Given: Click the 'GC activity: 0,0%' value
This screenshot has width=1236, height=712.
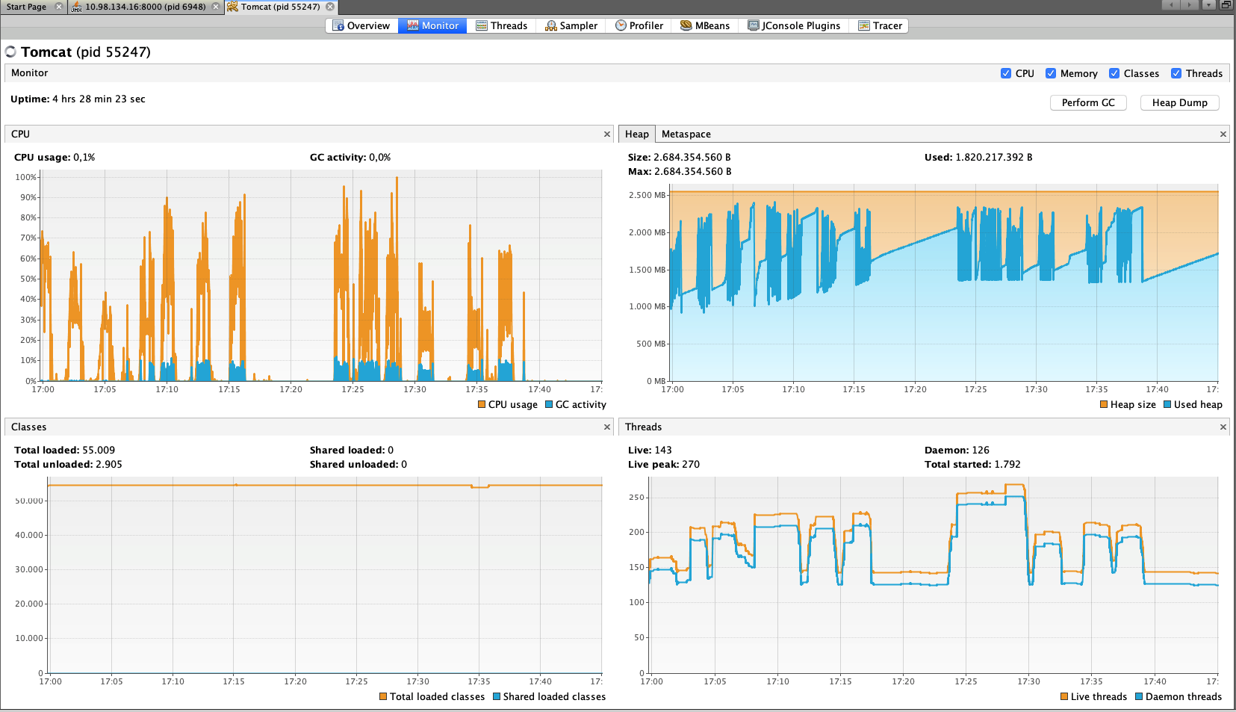Looking at the screenshot, I should 350,158.
